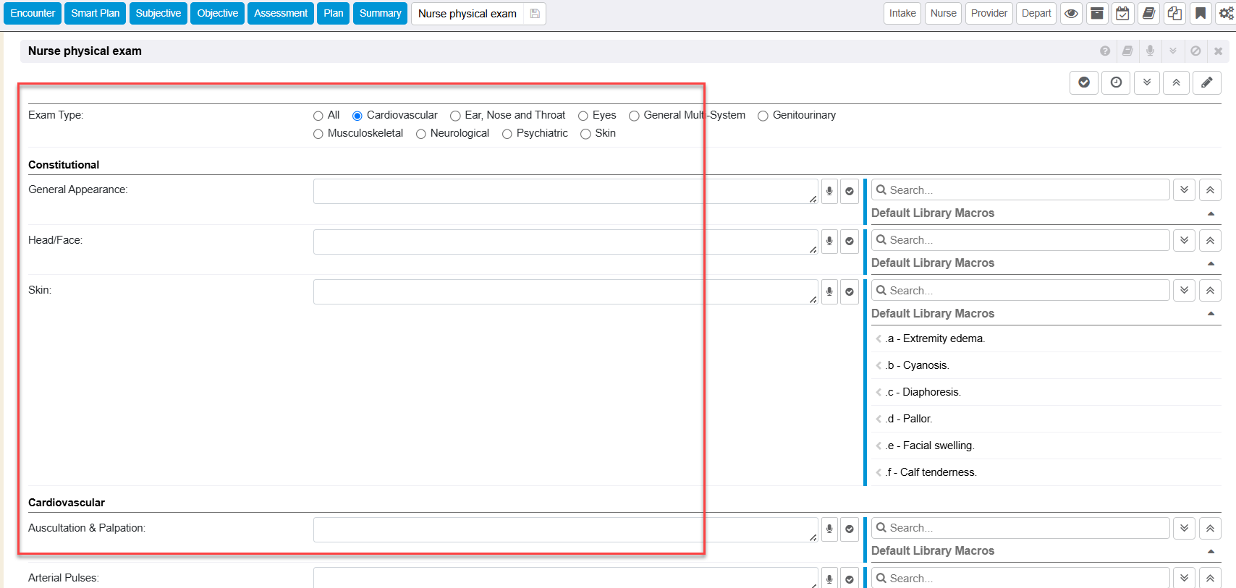The height and width of the screenshot is (588, 1236).
Task: Click checkmark icon beside Skin text field
Action: point(850,291)
